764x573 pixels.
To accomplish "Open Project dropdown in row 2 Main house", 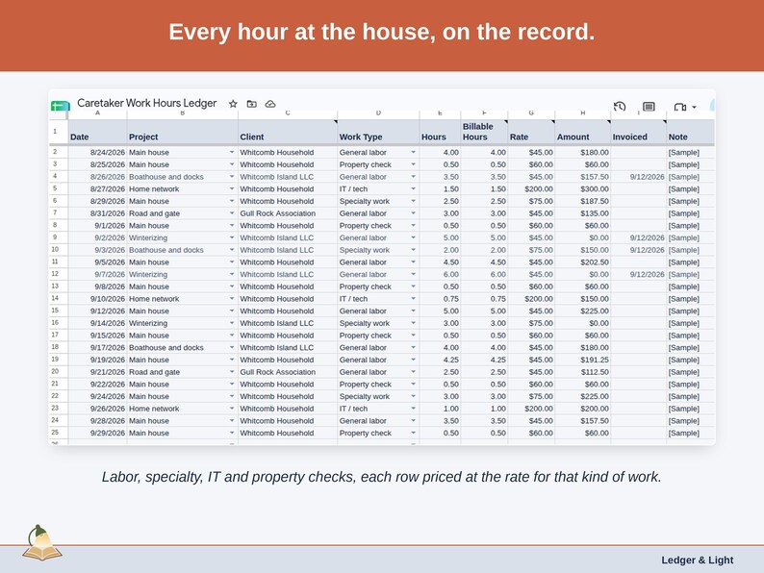I will pos(232,152).
